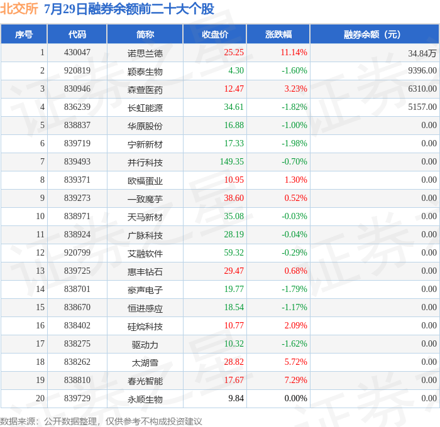Click change value 2.09%
The height and width of the screenshot is (427, 440).
[296, 326]
